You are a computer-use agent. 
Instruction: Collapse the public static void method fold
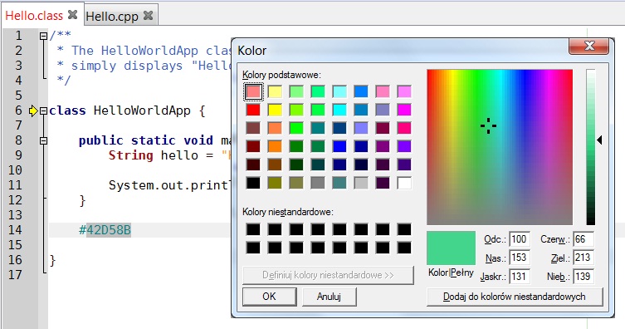tap(43, 140)
